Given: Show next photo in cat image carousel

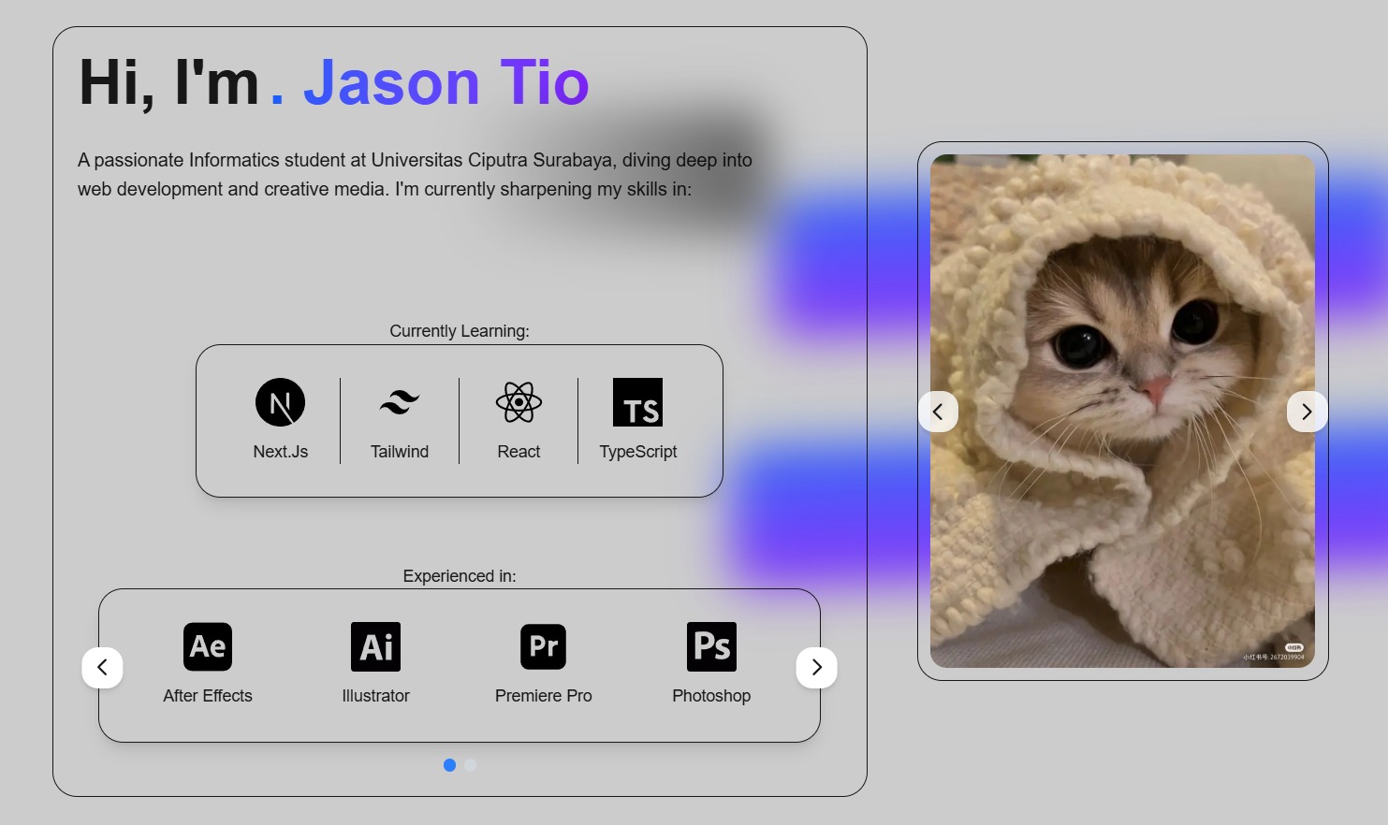Looking at the screenshot, I should click(1307, 412).
